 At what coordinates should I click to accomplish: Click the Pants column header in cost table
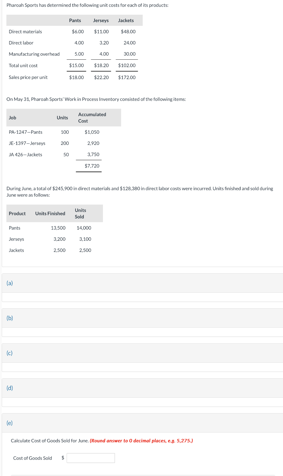click(x=75, y=21)
